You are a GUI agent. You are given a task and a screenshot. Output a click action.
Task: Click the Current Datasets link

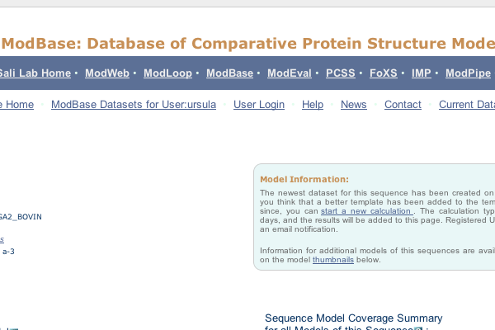pos(467,105)
